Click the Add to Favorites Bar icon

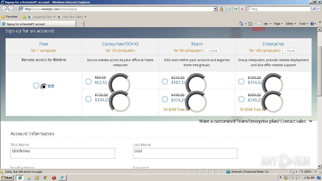click(24, 17)
